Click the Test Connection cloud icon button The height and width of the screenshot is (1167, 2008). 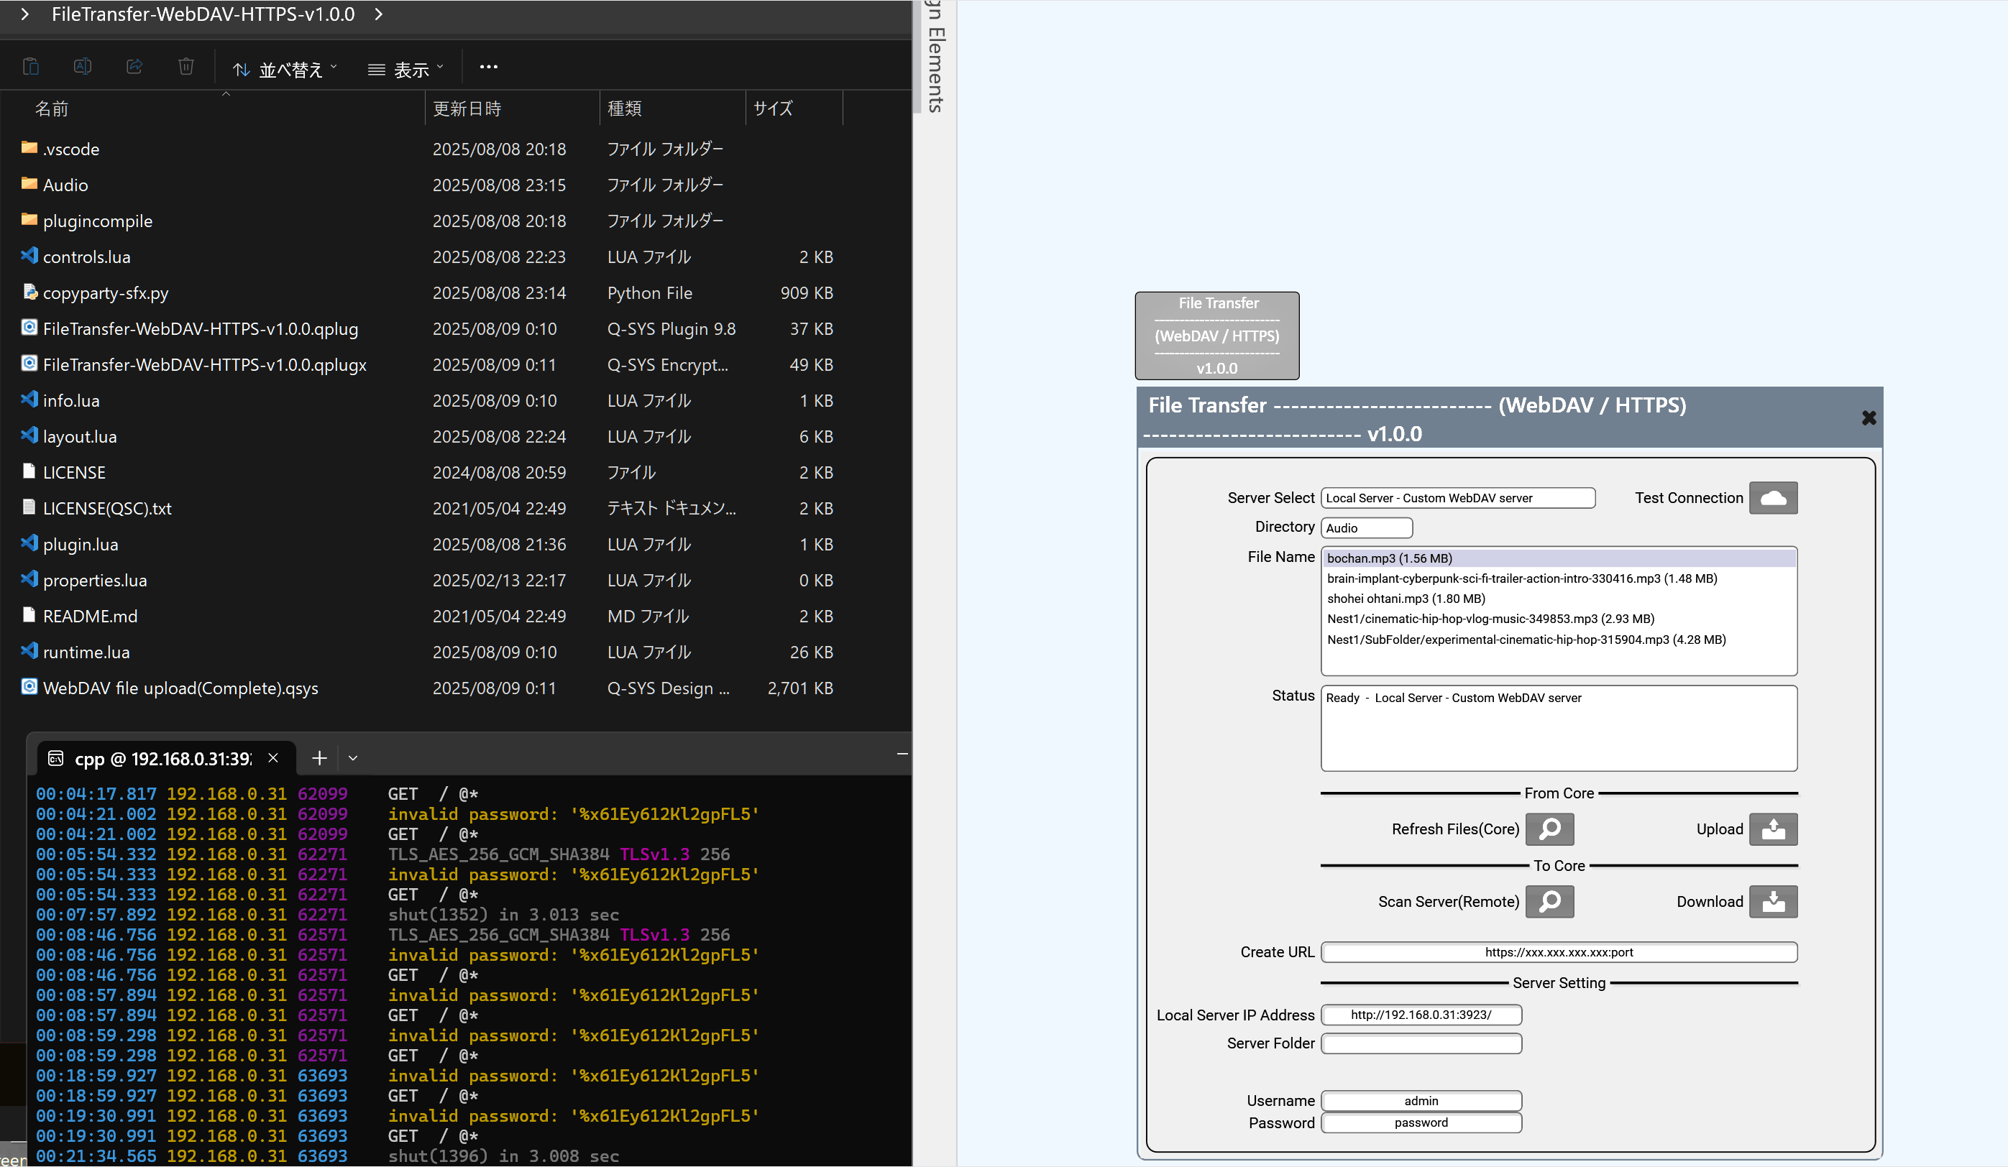1772,498
